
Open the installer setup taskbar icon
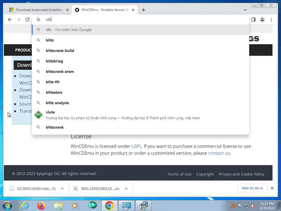coord(143,206)
